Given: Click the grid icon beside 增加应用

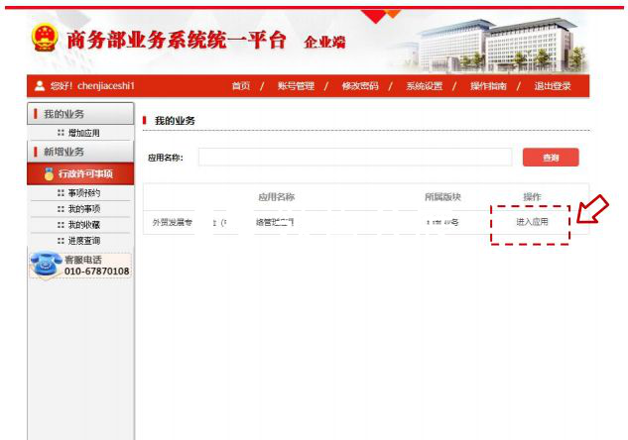Looking at the screenshot, I should 61,133.
